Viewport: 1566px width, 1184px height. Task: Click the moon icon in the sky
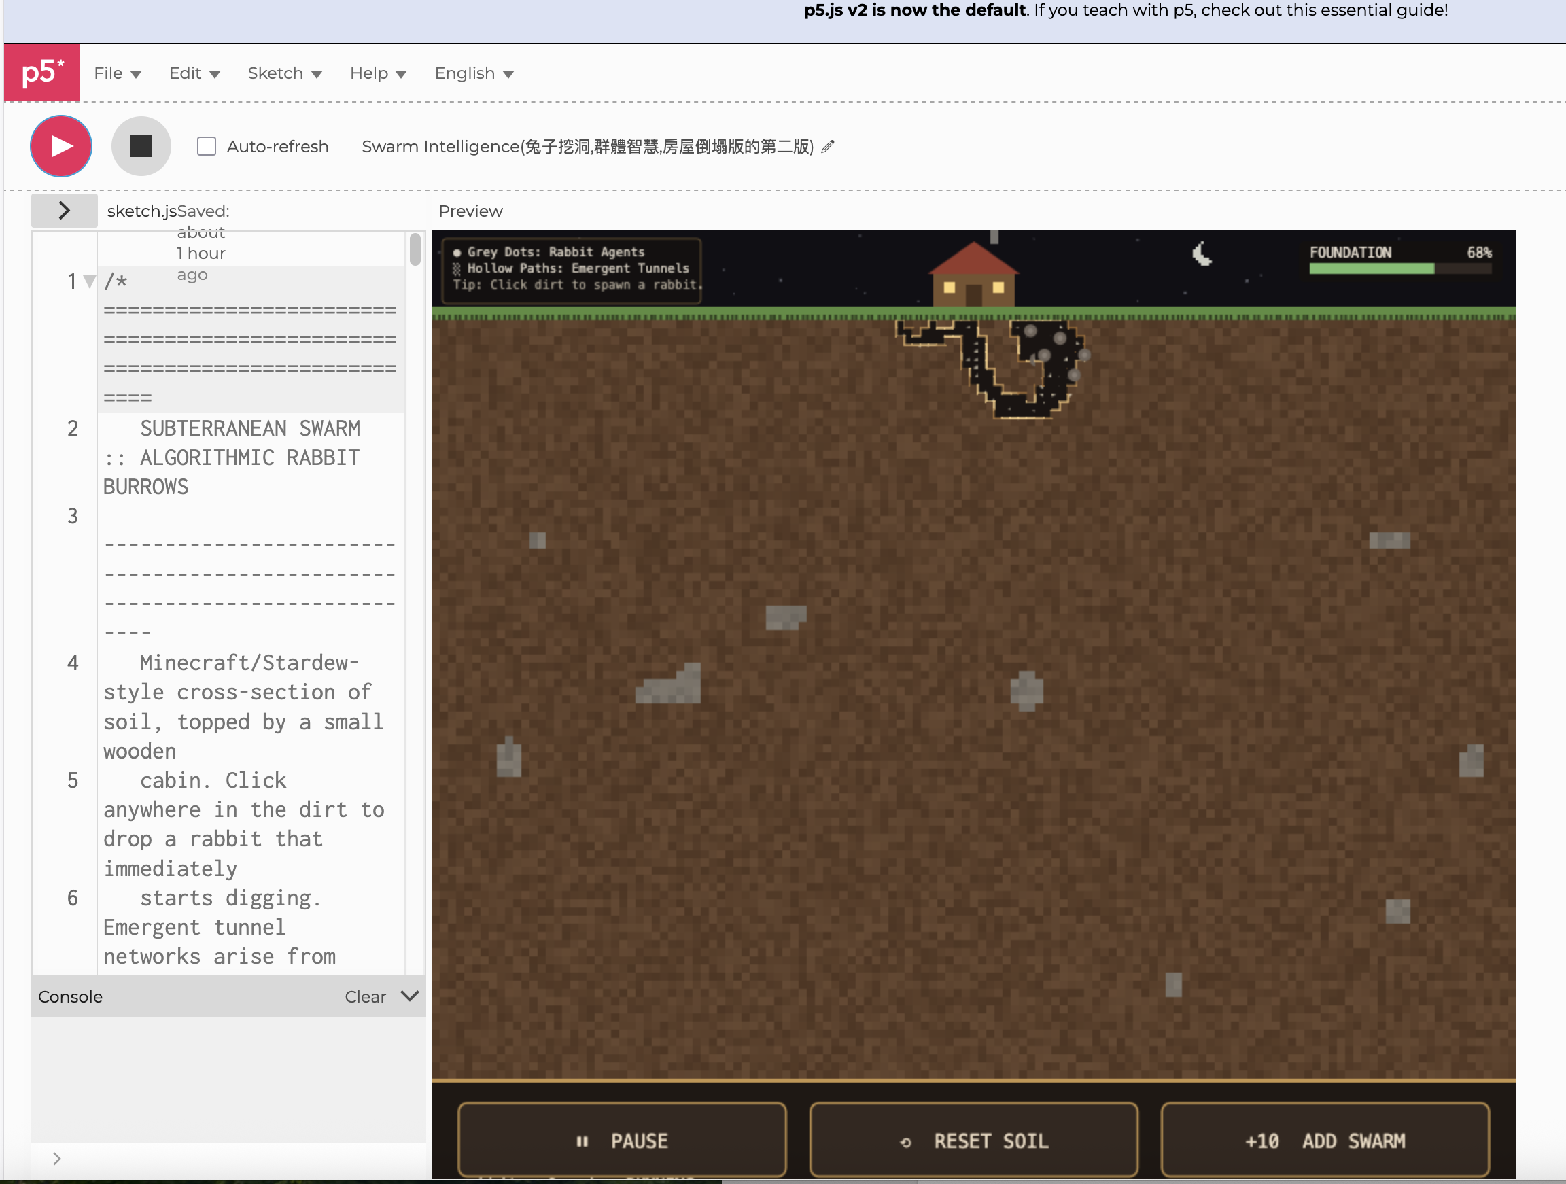click(1202, 254)
